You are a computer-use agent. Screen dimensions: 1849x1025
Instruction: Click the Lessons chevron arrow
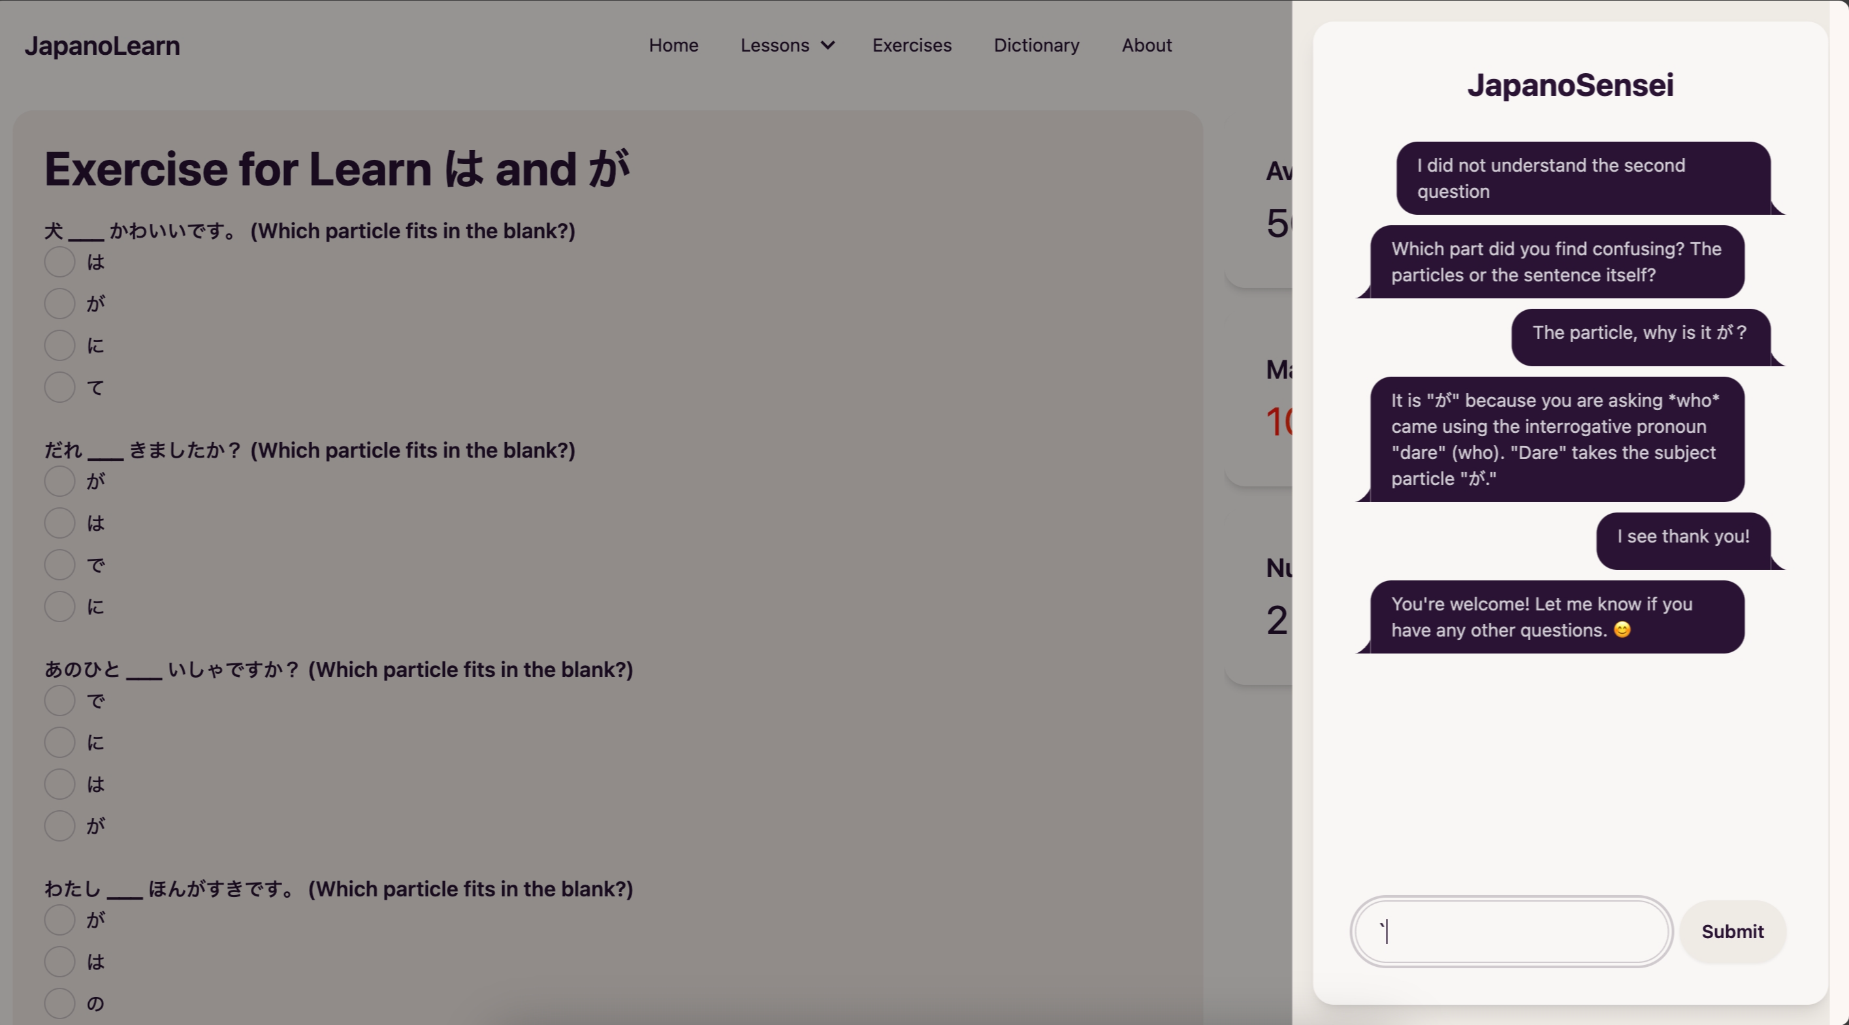coord(828,45)
